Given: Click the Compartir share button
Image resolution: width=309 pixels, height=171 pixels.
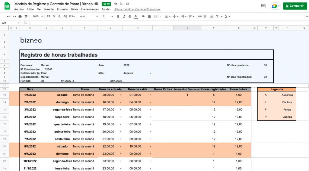Looking at the screenshot, I should point(295,6).
